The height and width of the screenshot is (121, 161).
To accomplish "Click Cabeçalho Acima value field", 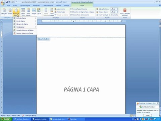I will 113,9.
